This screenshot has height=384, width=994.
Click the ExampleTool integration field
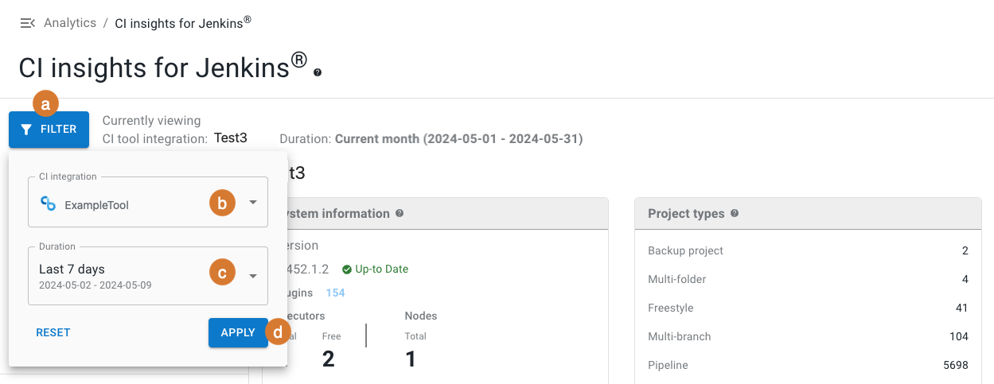pos(148,202)
